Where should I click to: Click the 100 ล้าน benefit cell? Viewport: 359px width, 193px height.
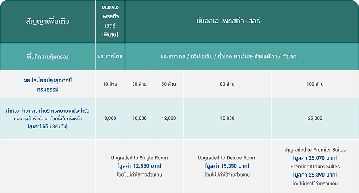[x=315, y=84]
